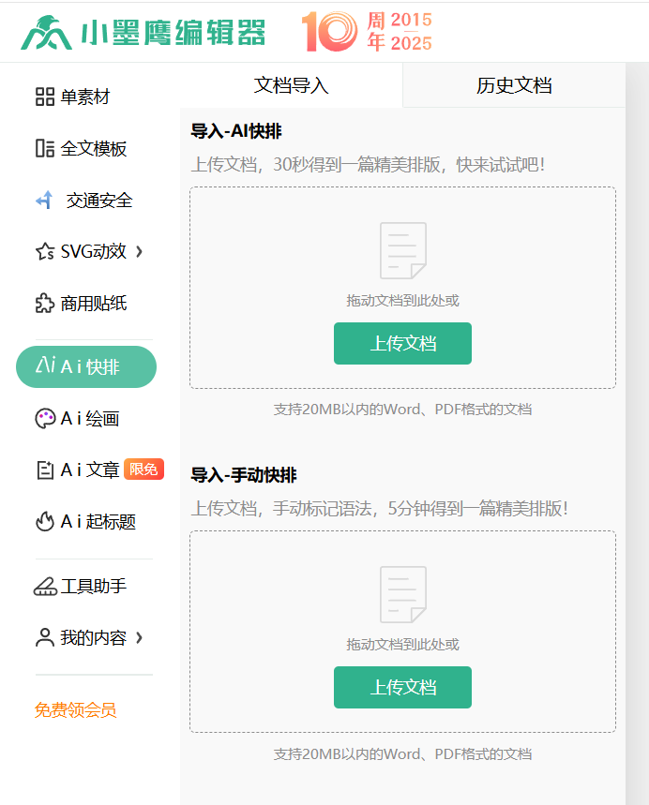Click document icon in AI快排 upload box
The height and width of the screenshot is (805, 649).
(403, 250)
